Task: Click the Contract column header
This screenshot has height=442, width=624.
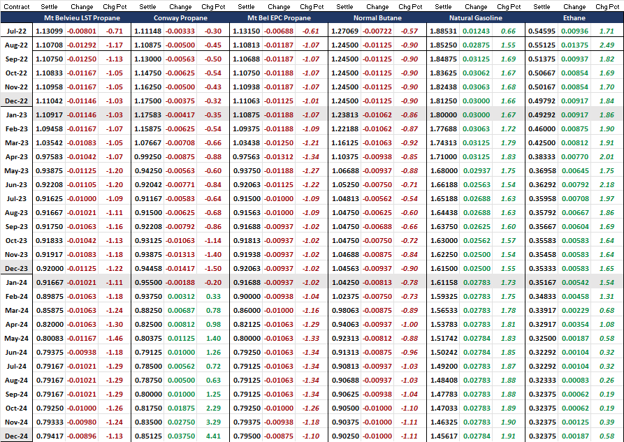Action: pos(17,7)
